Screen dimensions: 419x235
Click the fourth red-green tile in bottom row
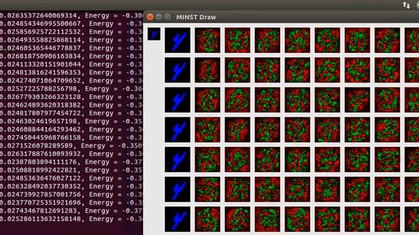pyautogui.click(x=297, y=219)
